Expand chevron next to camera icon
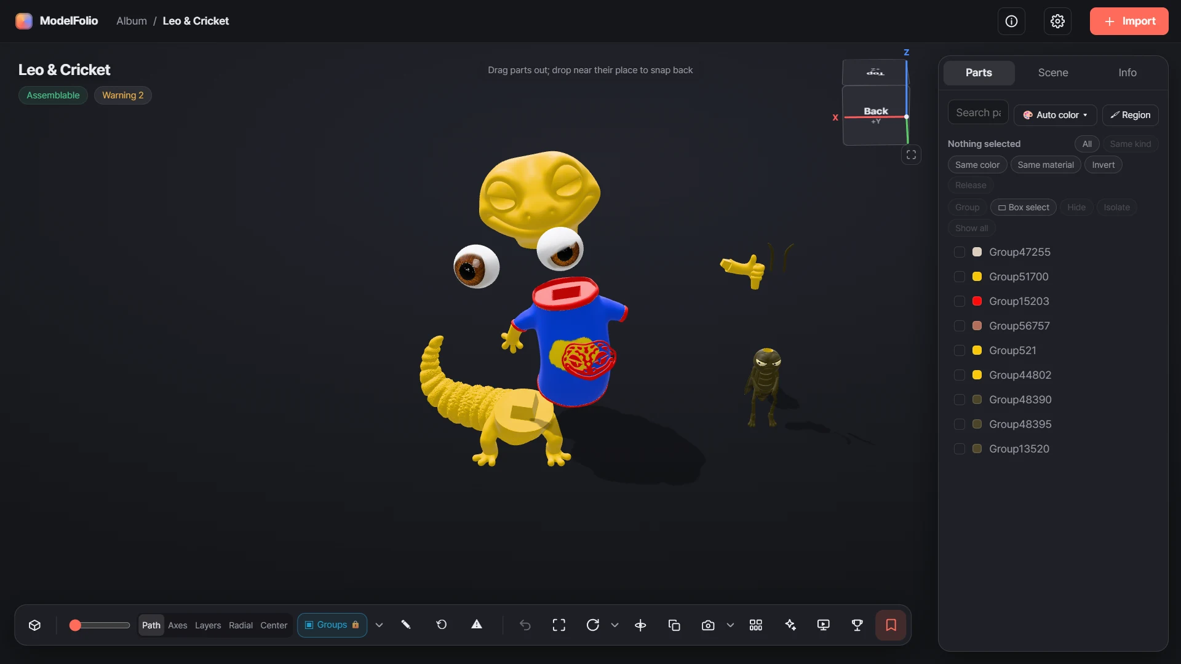Viewport: 1181px width, 664px height. tap(730, 625)
